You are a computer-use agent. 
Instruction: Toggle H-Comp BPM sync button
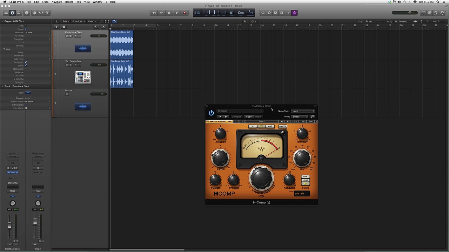[305, 177]
